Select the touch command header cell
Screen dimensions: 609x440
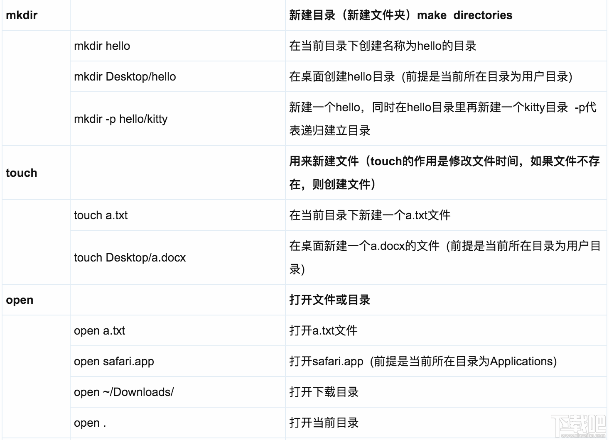click(x=21, y=173)
